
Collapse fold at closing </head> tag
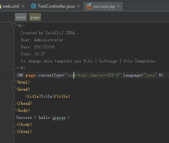14,103
